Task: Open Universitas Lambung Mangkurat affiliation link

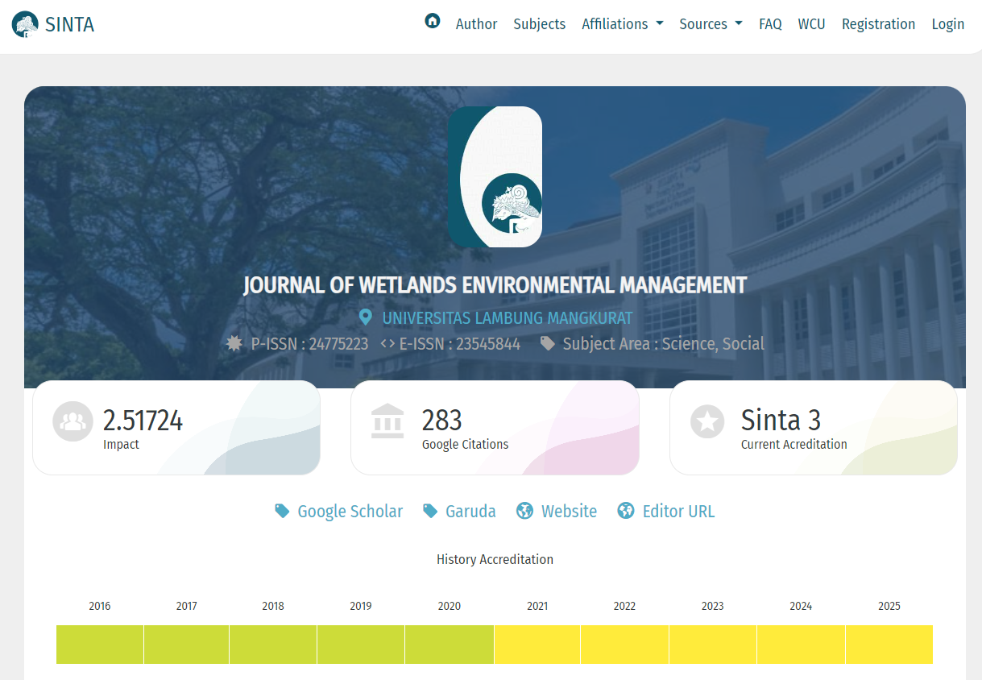Action: [x=508, y=318]
